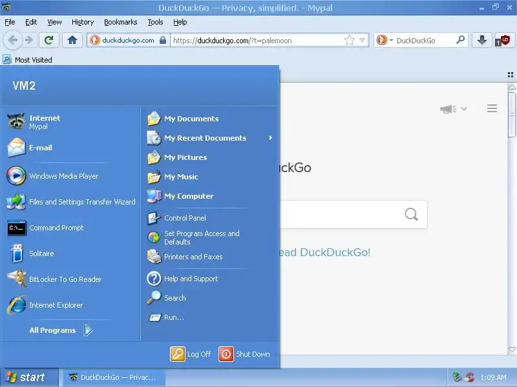Click the URL text in the address bar
The width and height of the screenshot is (517, 387).
tap(233, 41)
